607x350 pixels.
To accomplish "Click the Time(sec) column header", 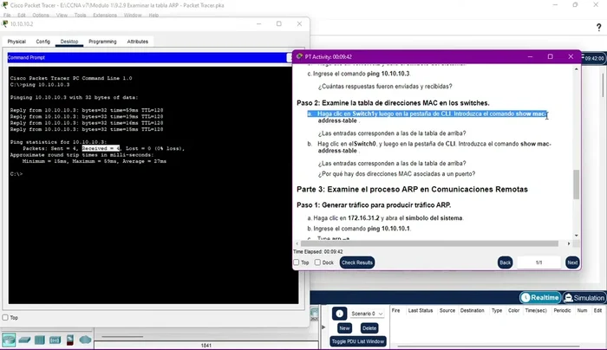I will coord(536,310).
